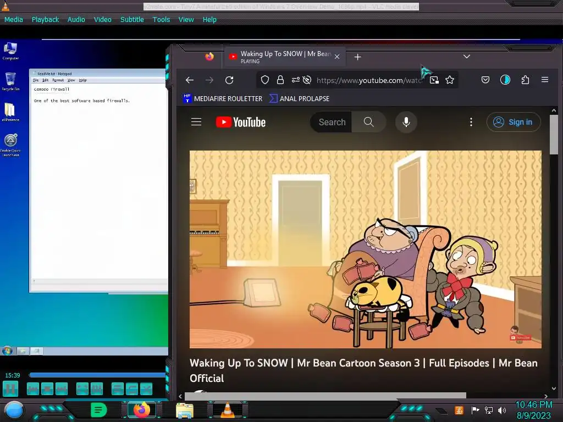Open the Action Center flag icon
Viewport: 563px width, 422px height.
(x=475, y=410)
